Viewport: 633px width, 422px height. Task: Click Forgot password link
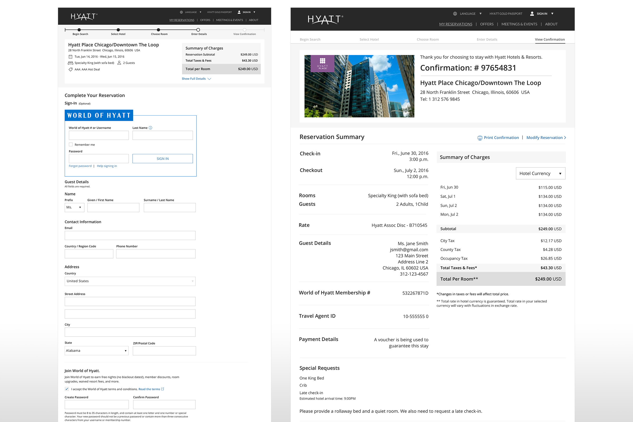(80, 166)
